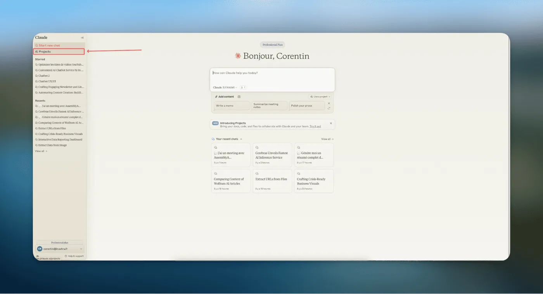Open the 'Crafting Crisis-Ready Business Visuals' card
This screenshot has width=543, height=294.
tap(314, 181)
